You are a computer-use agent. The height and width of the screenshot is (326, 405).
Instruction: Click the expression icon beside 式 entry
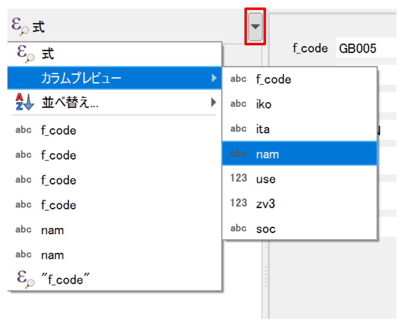click(26, 54)
